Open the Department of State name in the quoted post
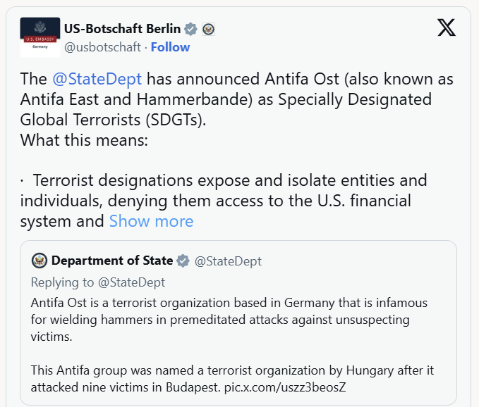The height and width of the screenshot is (407, 479). tap(112, 261)
